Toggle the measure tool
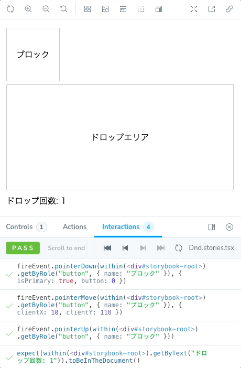Image resolution: width=241 pixels, height=368 pixels. [123, 9]
